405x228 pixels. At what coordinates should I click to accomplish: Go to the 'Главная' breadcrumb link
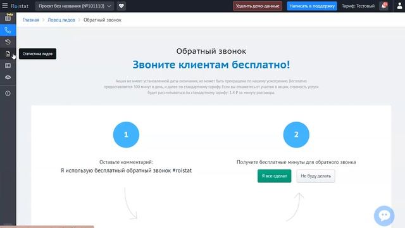click(x=31, y=20)
